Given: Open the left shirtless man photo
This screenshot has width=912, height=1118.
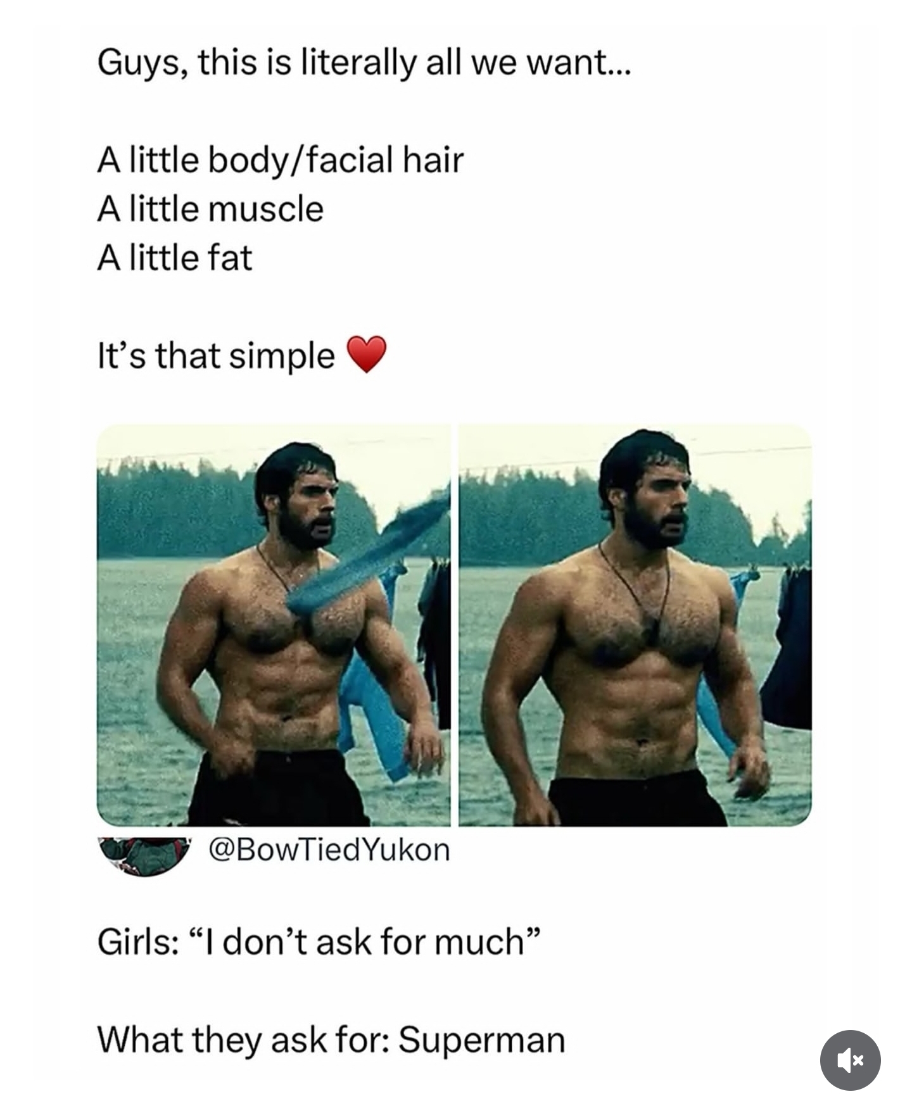Looking at the screenshot, I should coord(274,625).
